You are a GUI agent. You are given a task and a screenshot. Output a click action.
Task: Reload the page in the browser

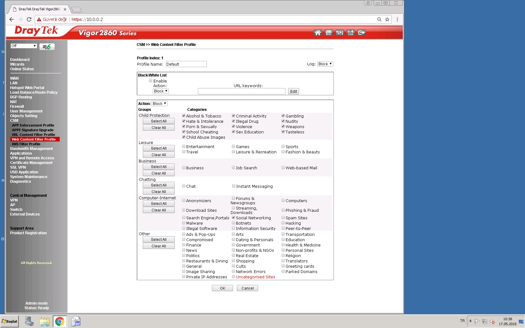point(29,19)
